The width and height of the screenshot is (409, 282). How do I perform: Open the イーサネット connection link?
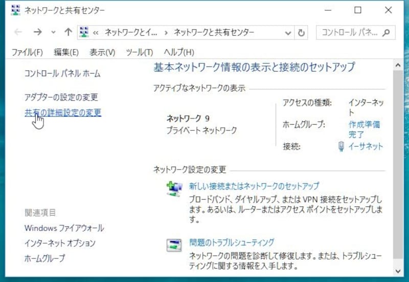366,147
